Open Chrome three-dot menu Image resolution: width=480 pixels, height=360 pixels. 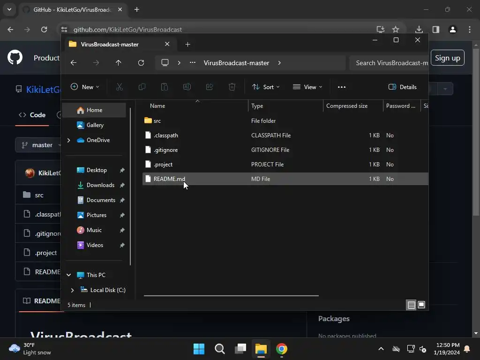click(x=470, y=30)
